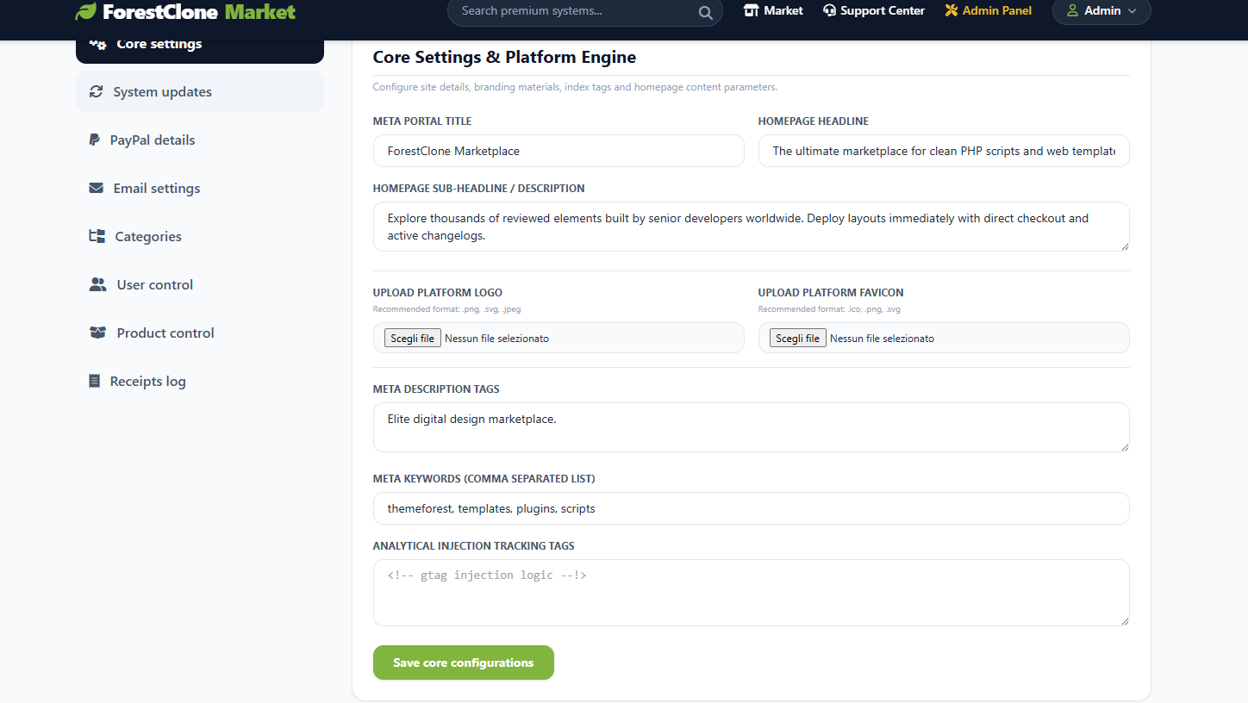
Task: Click resize handle of Meta Description textarea
Action: (1124, 446)
